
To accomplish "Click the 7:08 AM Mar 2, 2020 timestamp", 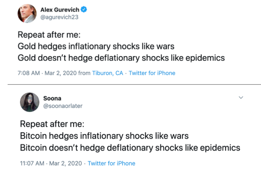I will (47, 73).
